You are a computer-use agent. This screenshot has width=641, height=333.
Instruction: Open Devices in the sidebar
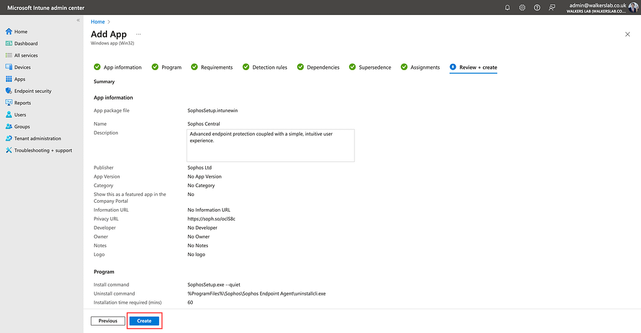point(23,68)
